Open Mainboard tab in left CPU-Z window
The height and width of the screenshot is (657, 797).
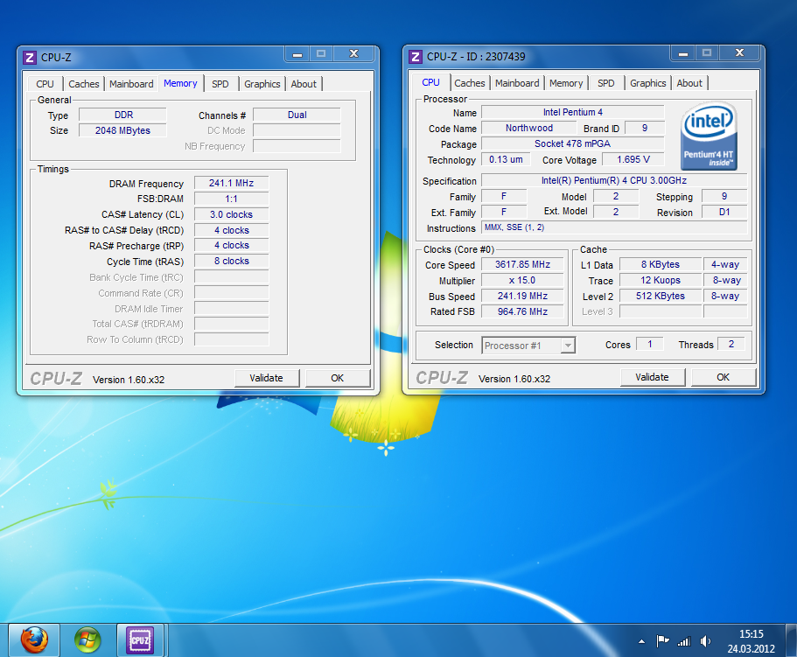[x=131, y=84]
